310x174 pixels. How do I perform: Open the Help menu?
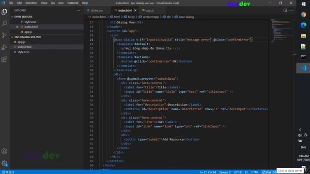click(x=85, y=3)
